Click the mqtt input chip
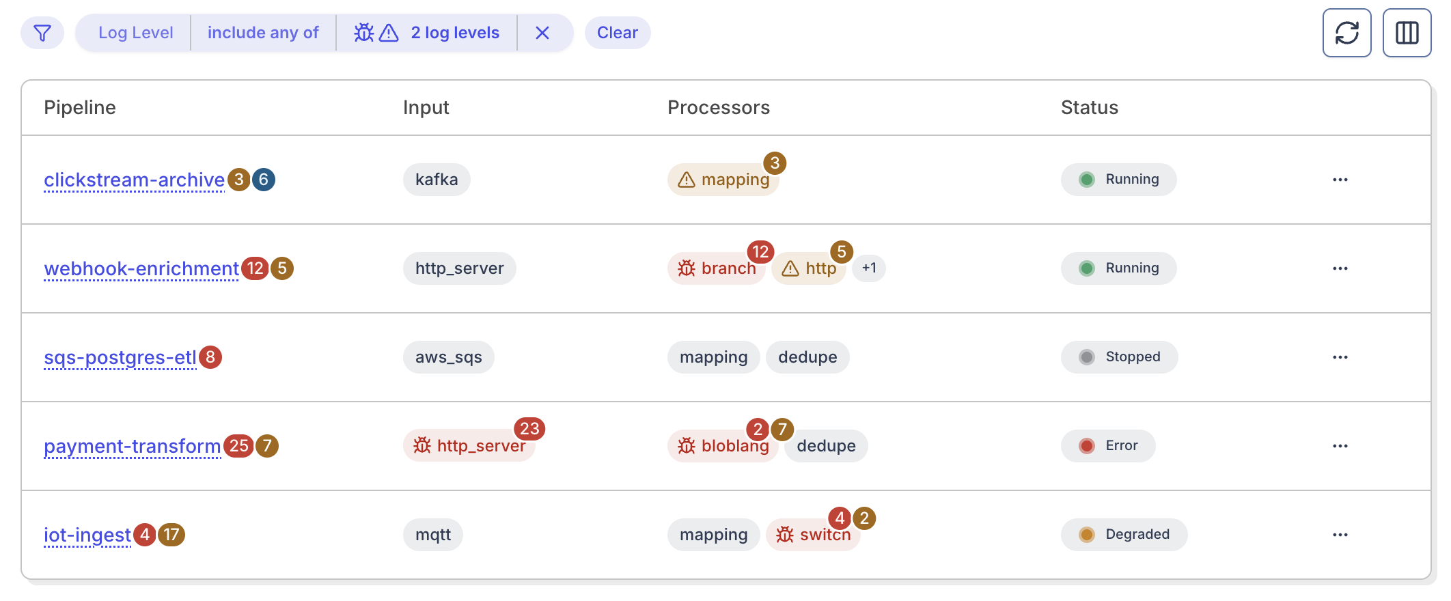 pyautogui.click(x=433, y=535)
